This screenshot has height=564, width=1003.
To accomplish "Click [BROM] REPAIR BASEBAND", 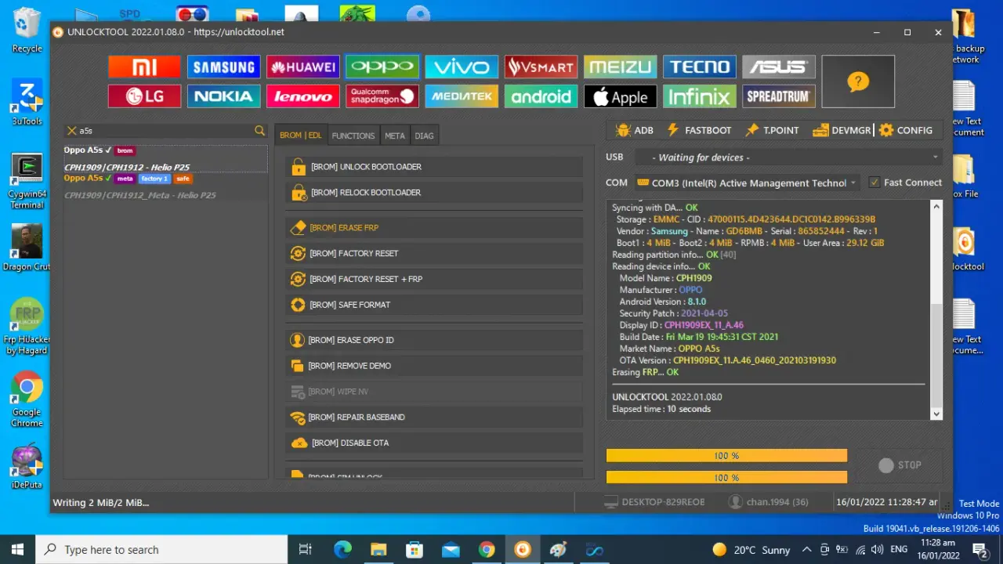I will (x=434, y=418).
